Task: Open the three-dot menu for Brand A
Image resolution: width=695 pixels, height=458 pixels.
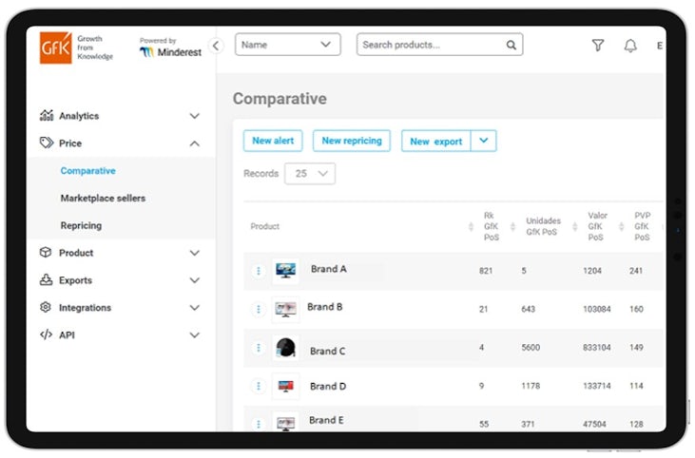Action: point(258,271)
